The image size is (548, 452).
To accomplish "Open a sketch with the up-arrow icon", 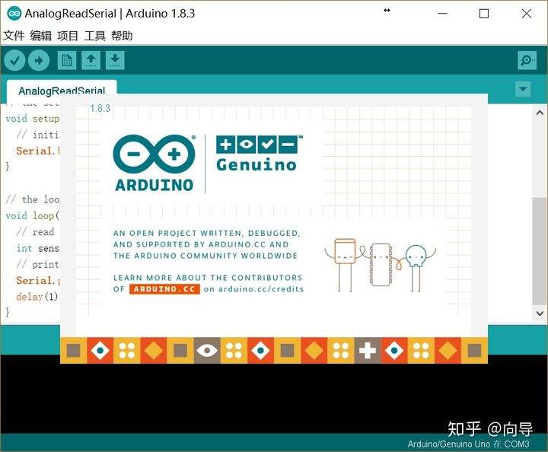I will (x=91, y=60).
